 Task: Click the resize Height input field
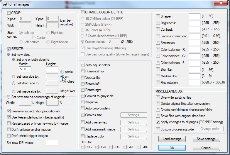coord(52,69)
